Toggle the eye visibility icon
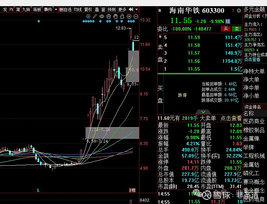Viewport: 267px width, 204px height. point(102,16)
